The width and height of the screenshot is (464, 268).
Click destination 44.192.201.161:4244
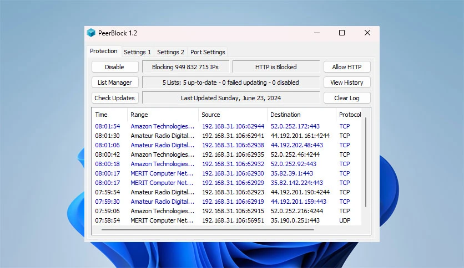[300, 136]
